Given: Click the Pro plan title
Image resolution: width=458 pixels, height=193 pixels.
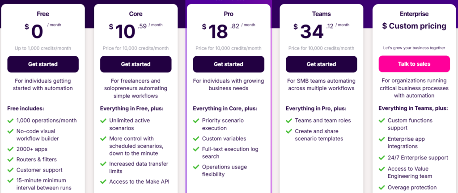Looking at the screenshot, I should [x=229, y=14].
